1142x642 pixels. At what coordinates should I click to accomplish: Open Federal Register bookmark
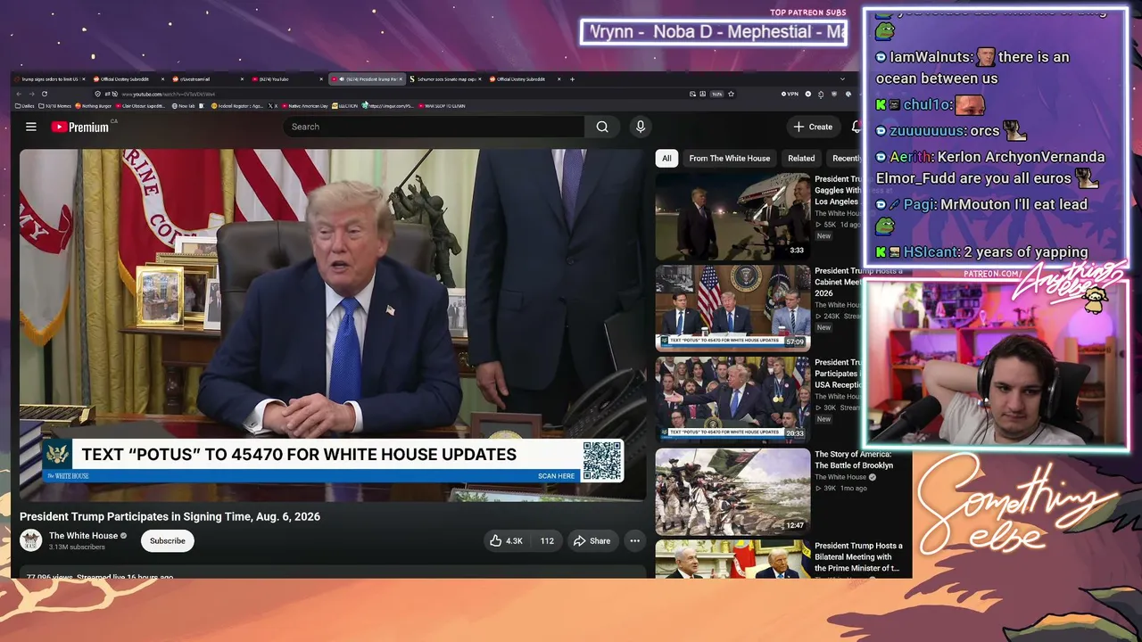pyautogui.click(x=237, y=105)
